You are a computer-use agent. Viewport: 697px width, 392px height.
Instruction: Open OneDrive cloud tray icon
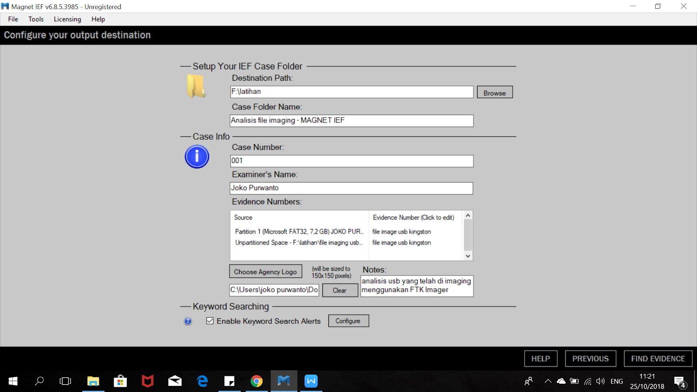[561, 382]
